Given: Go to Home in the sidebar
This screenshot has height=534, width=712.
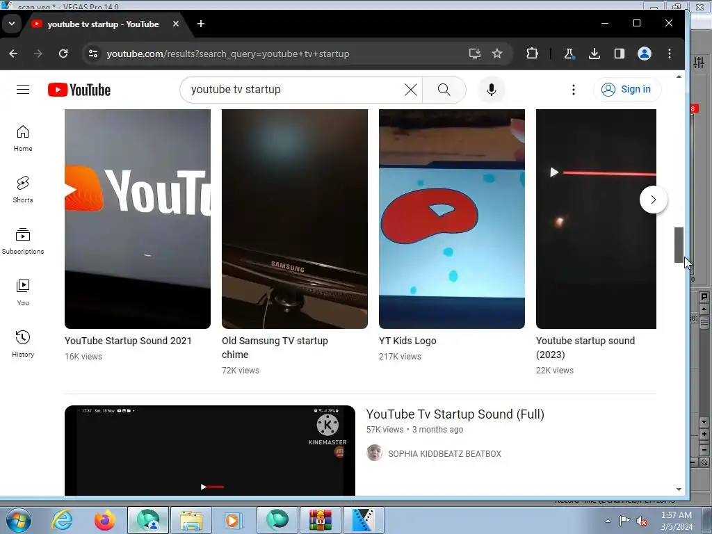Looking at the screenshot, I should click(23, 138).
